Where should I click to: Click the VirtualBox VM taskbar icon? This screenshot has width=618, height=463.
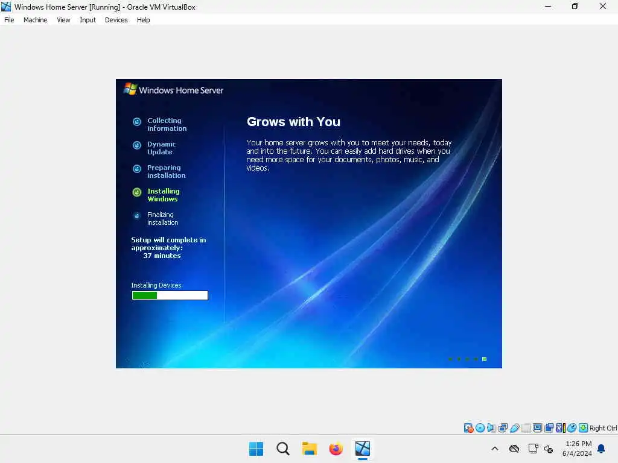tap(363, 449)
